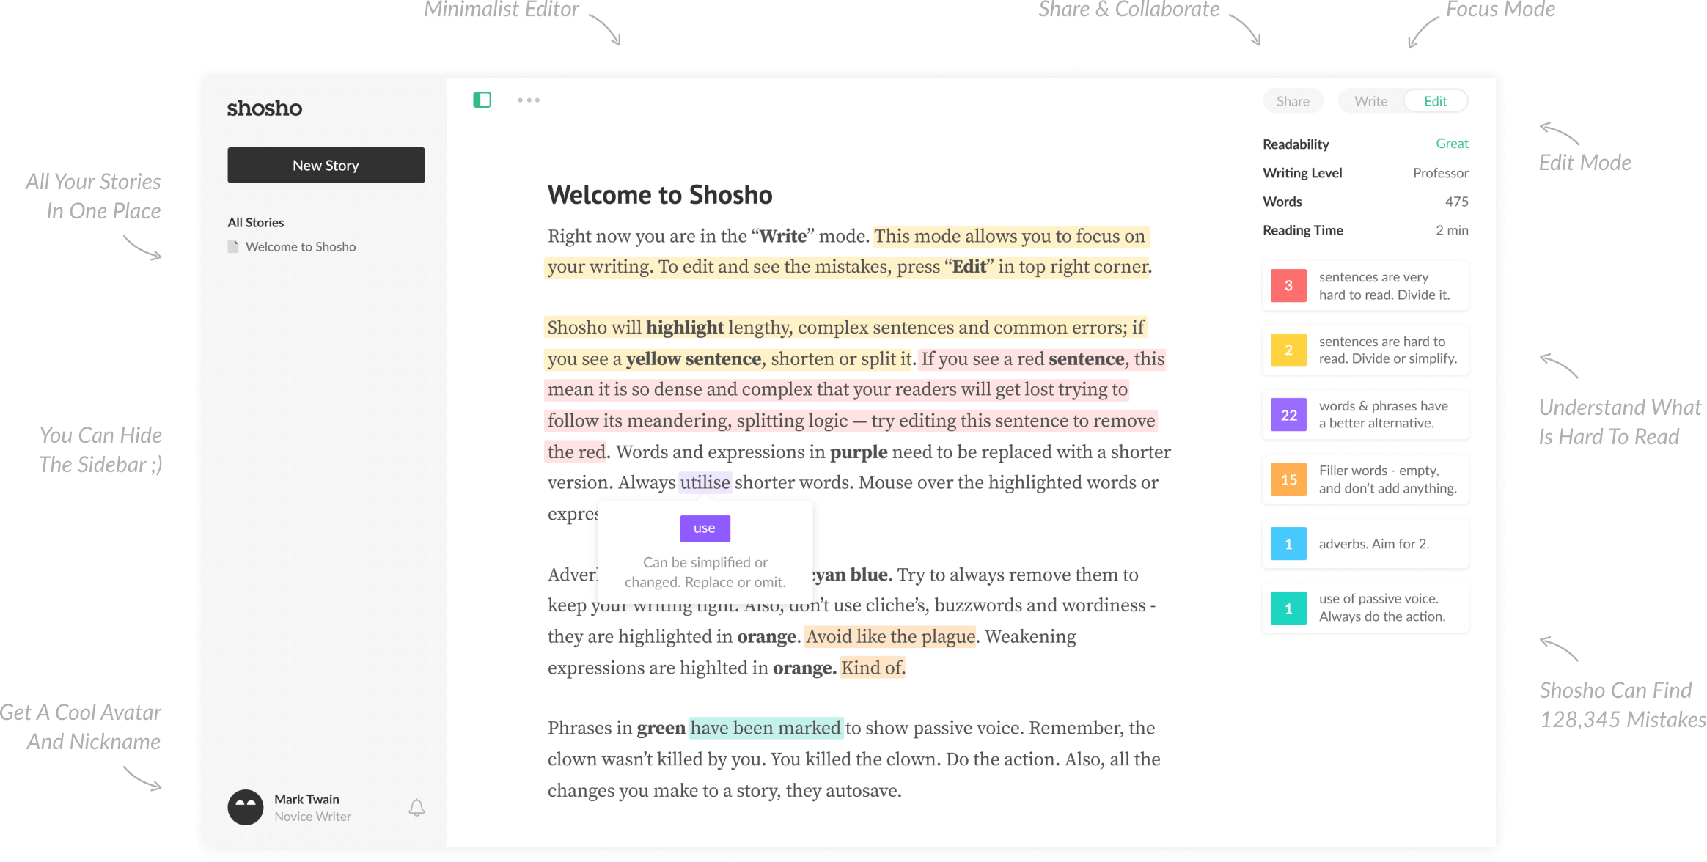Image resolution: width=1707 pixels, height=862 pixels.
Task: Click the document icon beside Welcome to Shosho
Action: click(x=234, y=246)
